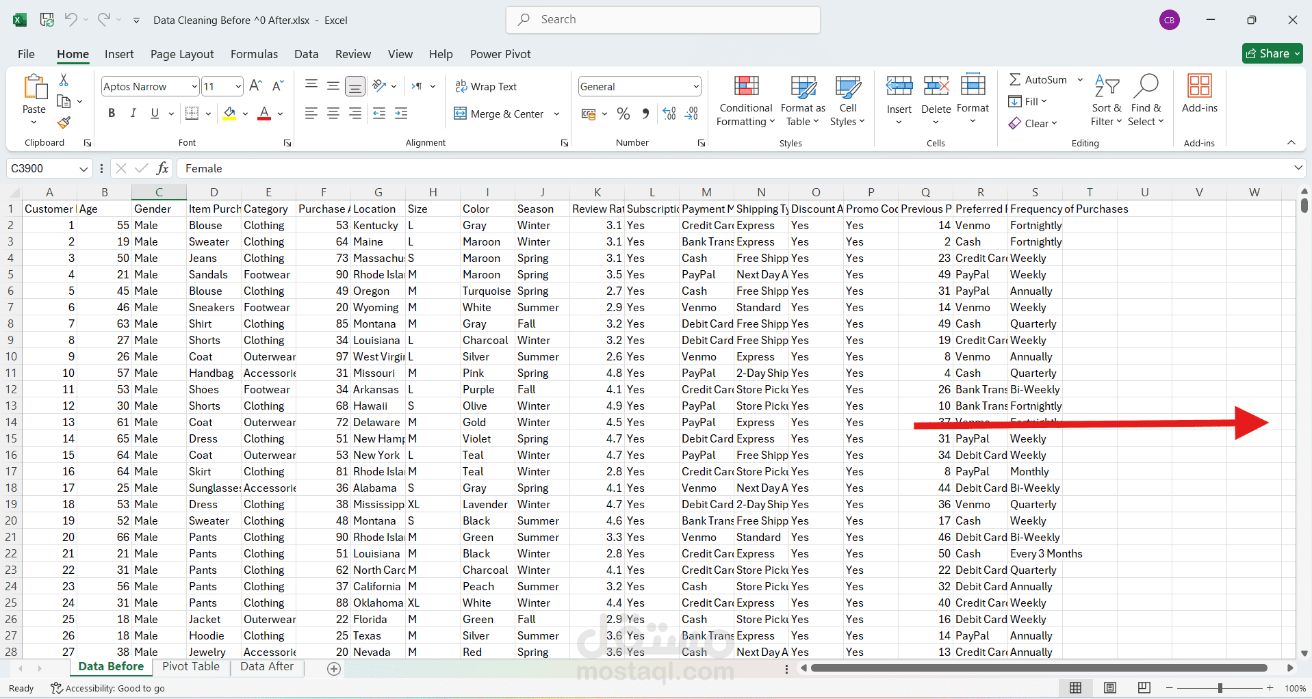Click Increase Decimal icon
1312x699 pixels.
point(669,114)
